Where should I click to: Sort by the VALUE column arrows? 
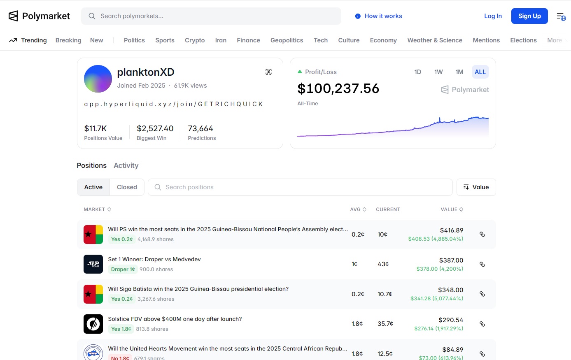pyautogui.click(x=461, y=209)
